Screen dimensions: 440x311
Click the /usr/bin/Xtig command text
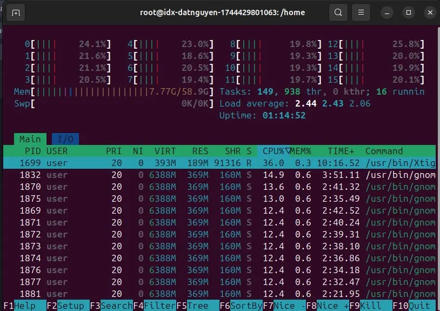[401, 163]
